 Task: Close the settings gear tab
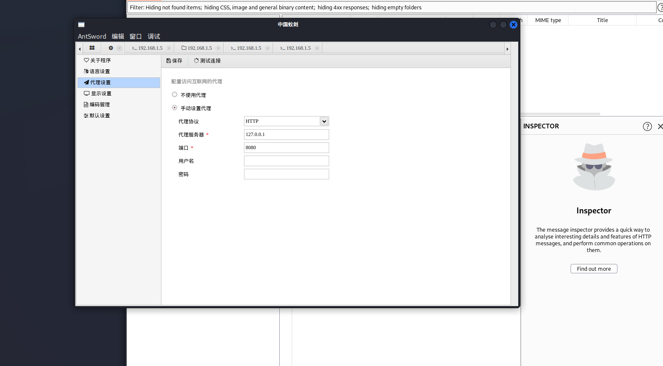click(x=119, y=48)
